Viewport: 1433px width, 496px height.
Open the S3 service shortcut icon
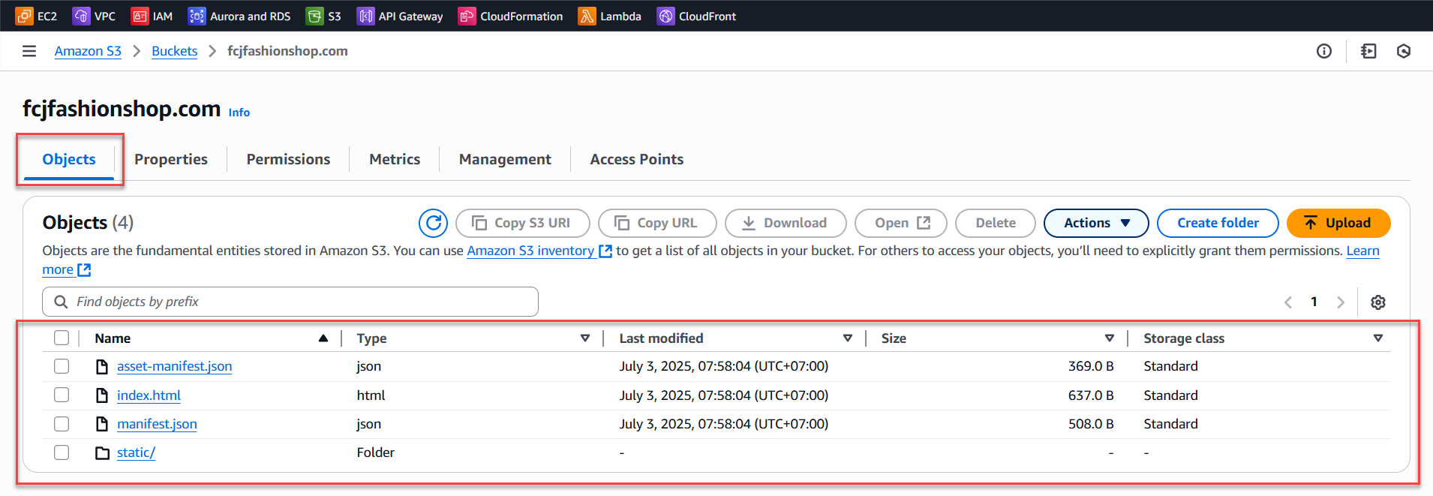314,16
